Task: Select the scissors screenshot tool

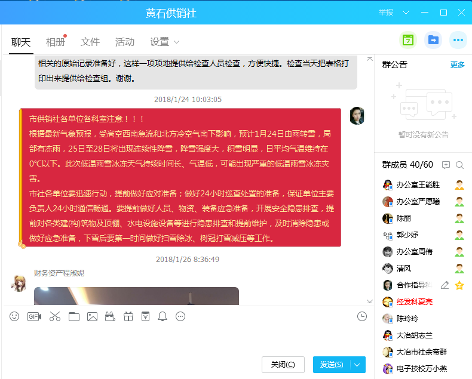Action: tap(55, 316)
